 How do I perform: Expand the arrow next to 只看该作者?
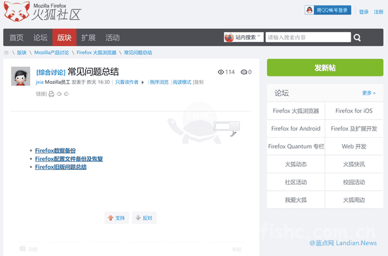(143, 82)
